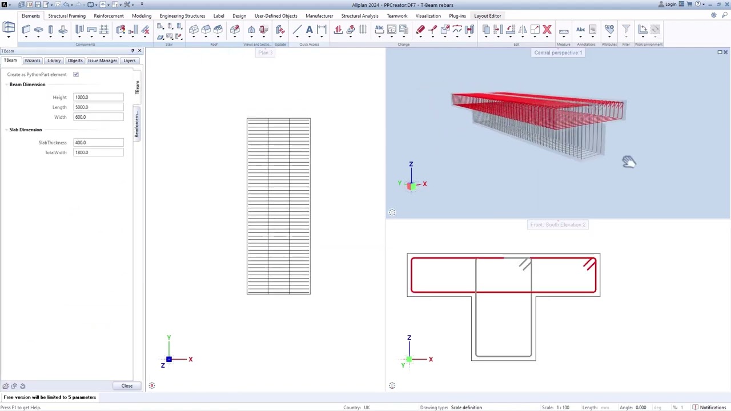Image resolution: width=731 pixels, height=411 pixels.
Task: Select the Column component tool
Action: (51, 29)
